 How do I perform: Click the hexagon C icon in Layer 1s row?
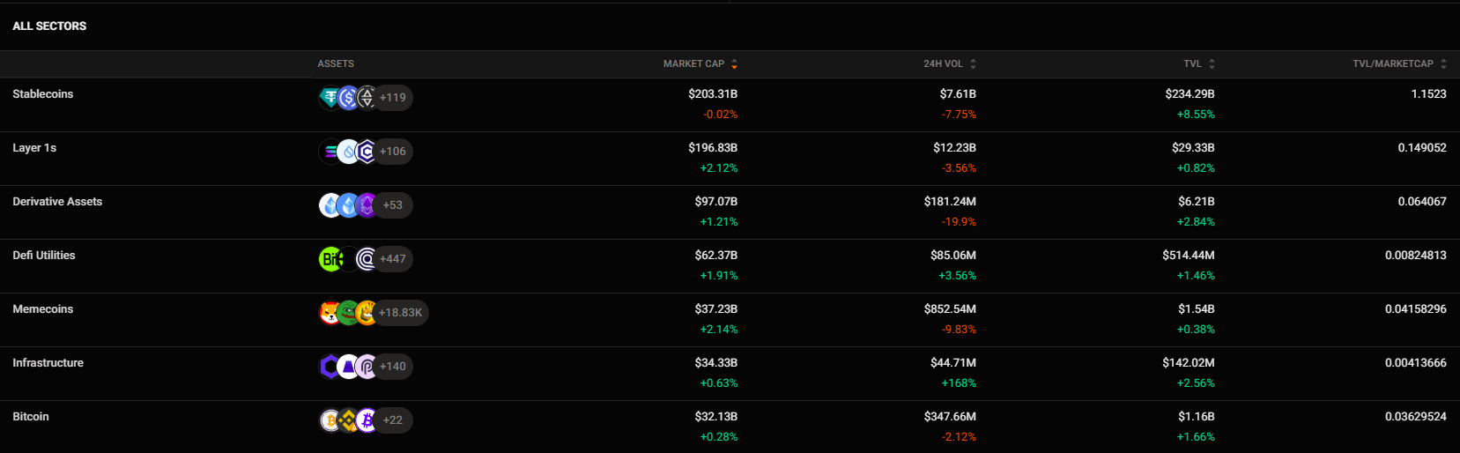click(x=367, y=152)
